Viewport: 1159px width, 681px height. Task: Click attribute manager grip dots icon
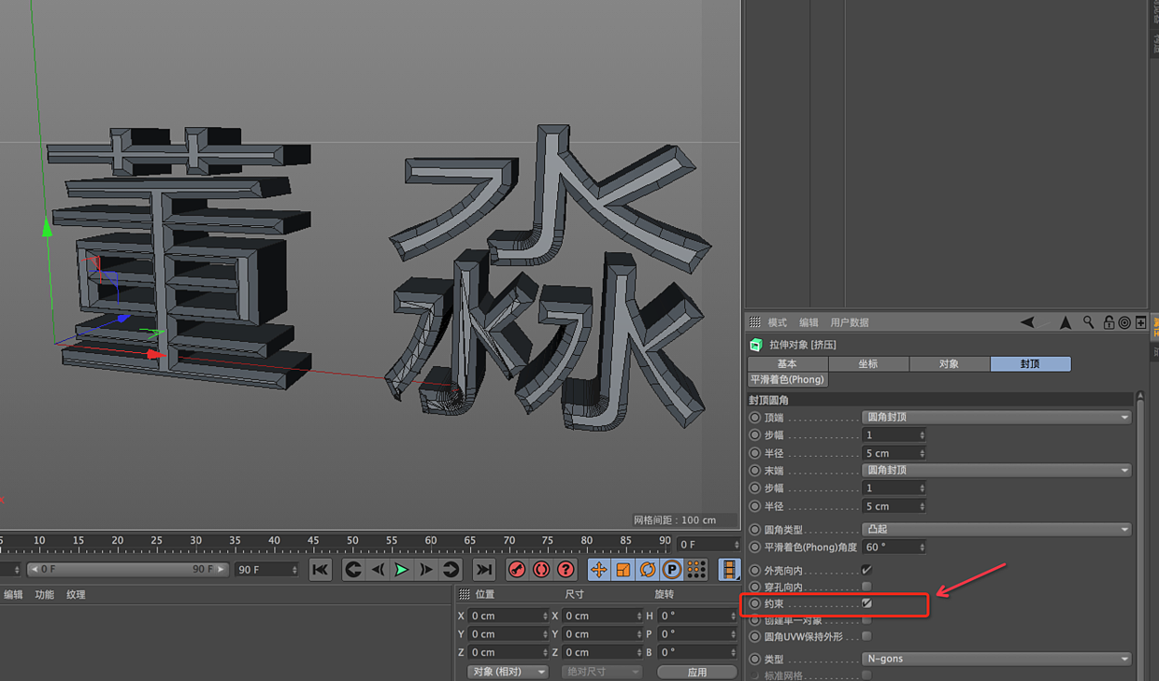754,322
